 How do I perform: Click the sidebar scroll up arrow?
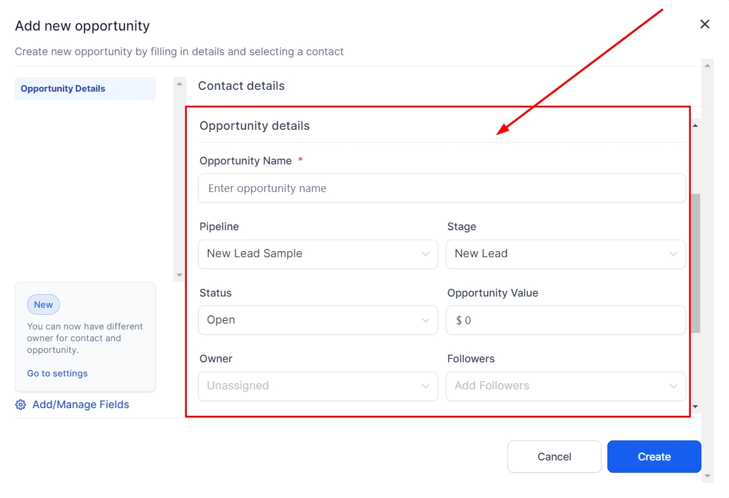click(179, 84)
